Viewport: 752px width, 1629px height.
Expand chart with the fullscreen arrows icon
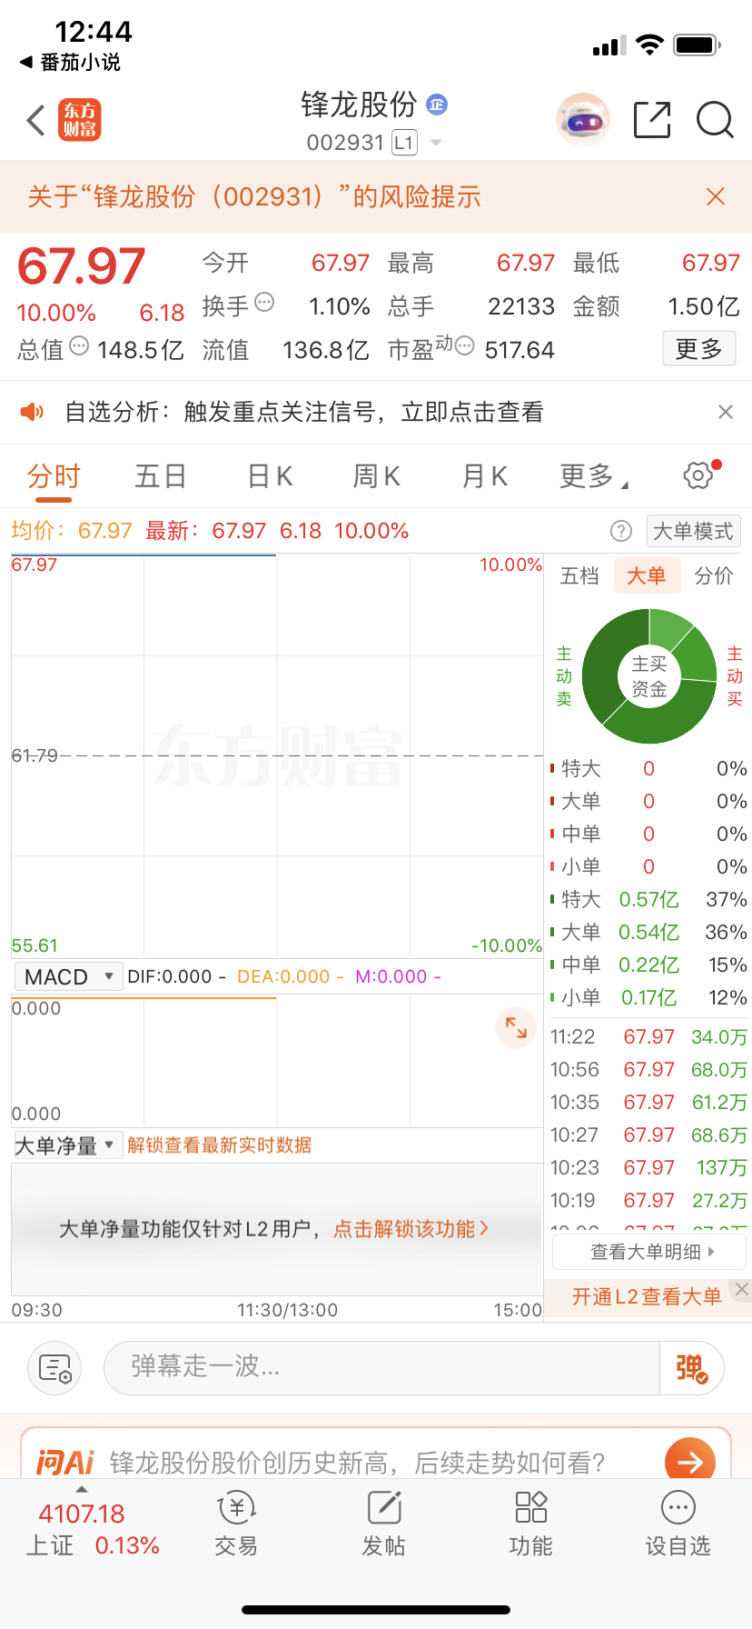point(516,1028)
